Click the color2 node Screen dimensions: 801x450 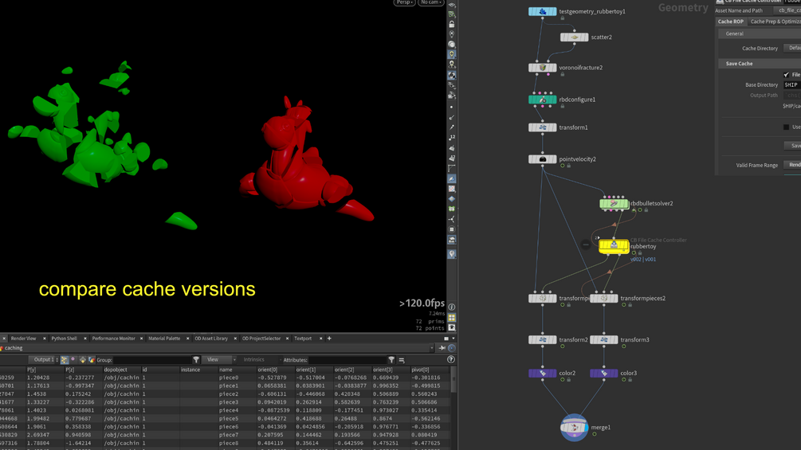tap(542, 374)
